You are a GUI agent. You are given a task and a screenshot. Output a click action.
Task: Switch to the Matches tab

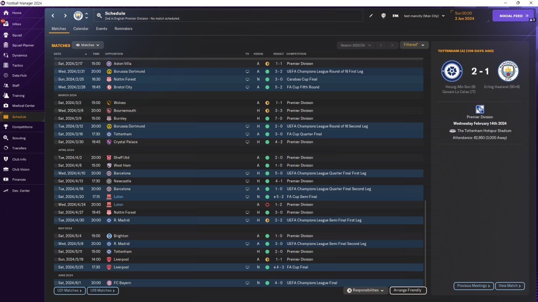(x=59, y=29)
